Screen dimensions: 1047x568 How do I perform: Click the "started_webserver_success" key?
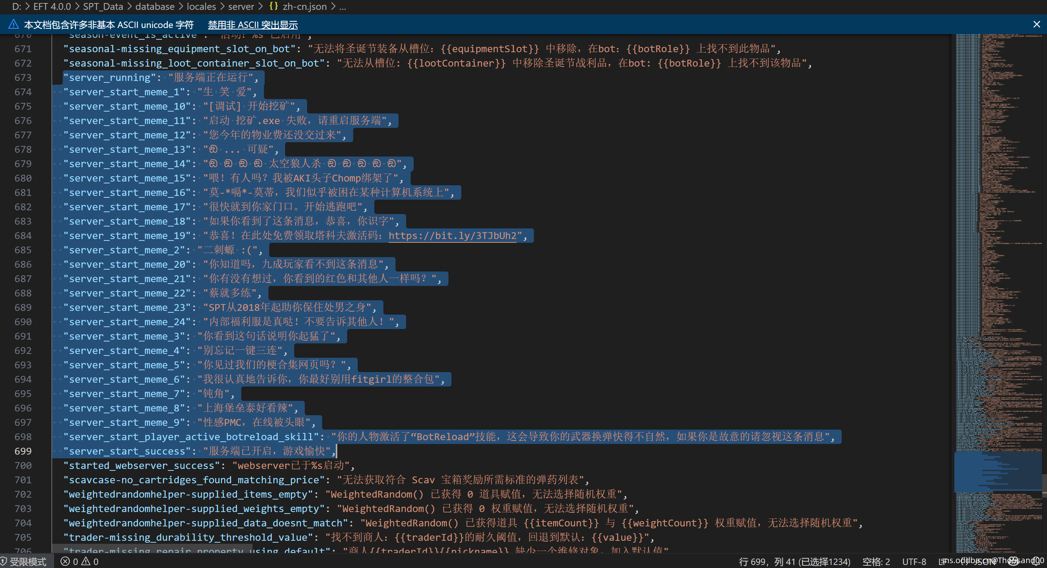tap(142, 466)
